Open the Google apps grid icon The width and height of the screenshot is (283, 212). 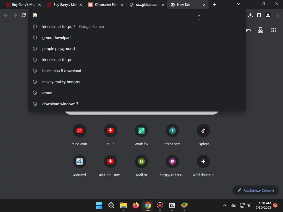click(x=273, y=30)
